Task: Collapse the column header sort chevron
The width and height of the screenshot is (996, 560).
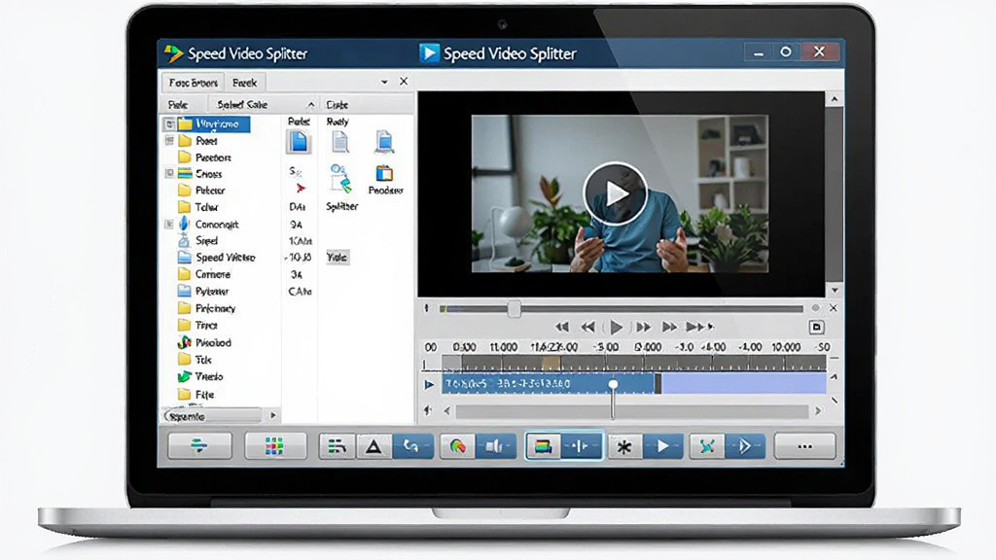Action: coord(310,105)
